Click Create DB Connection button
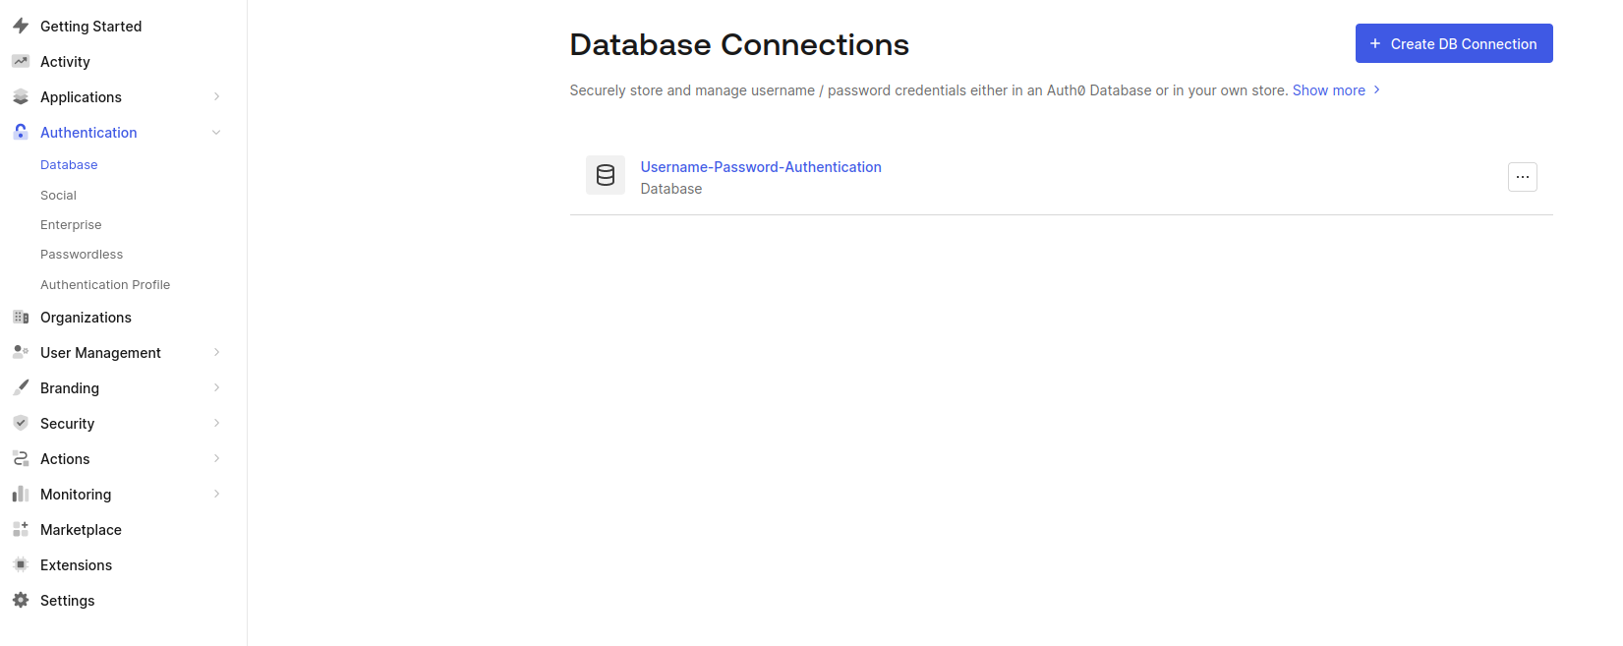 tap(1453, 43)
